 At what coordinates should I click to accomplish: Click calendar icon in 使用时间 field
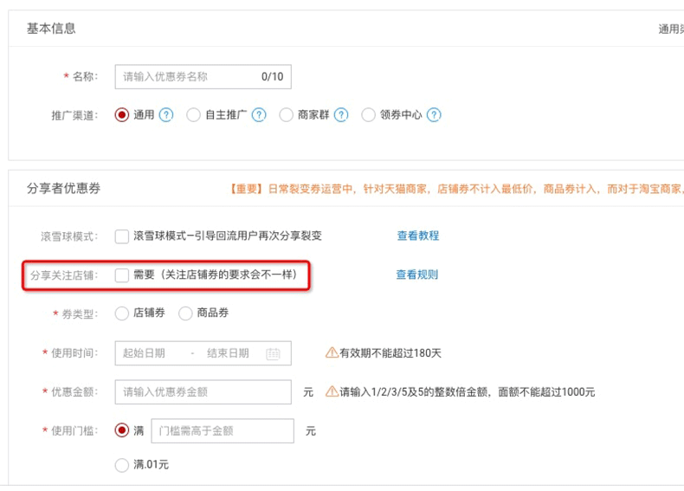pos(273,353)
